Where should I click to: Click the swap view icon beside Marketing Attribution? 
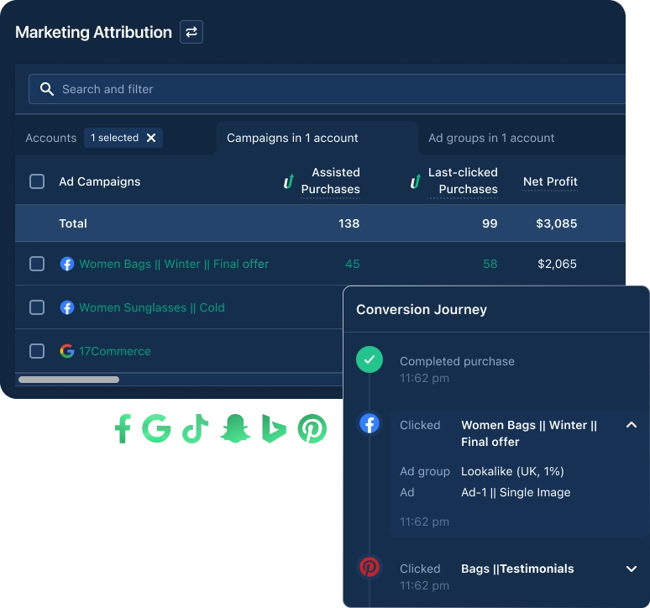[191, 33]
